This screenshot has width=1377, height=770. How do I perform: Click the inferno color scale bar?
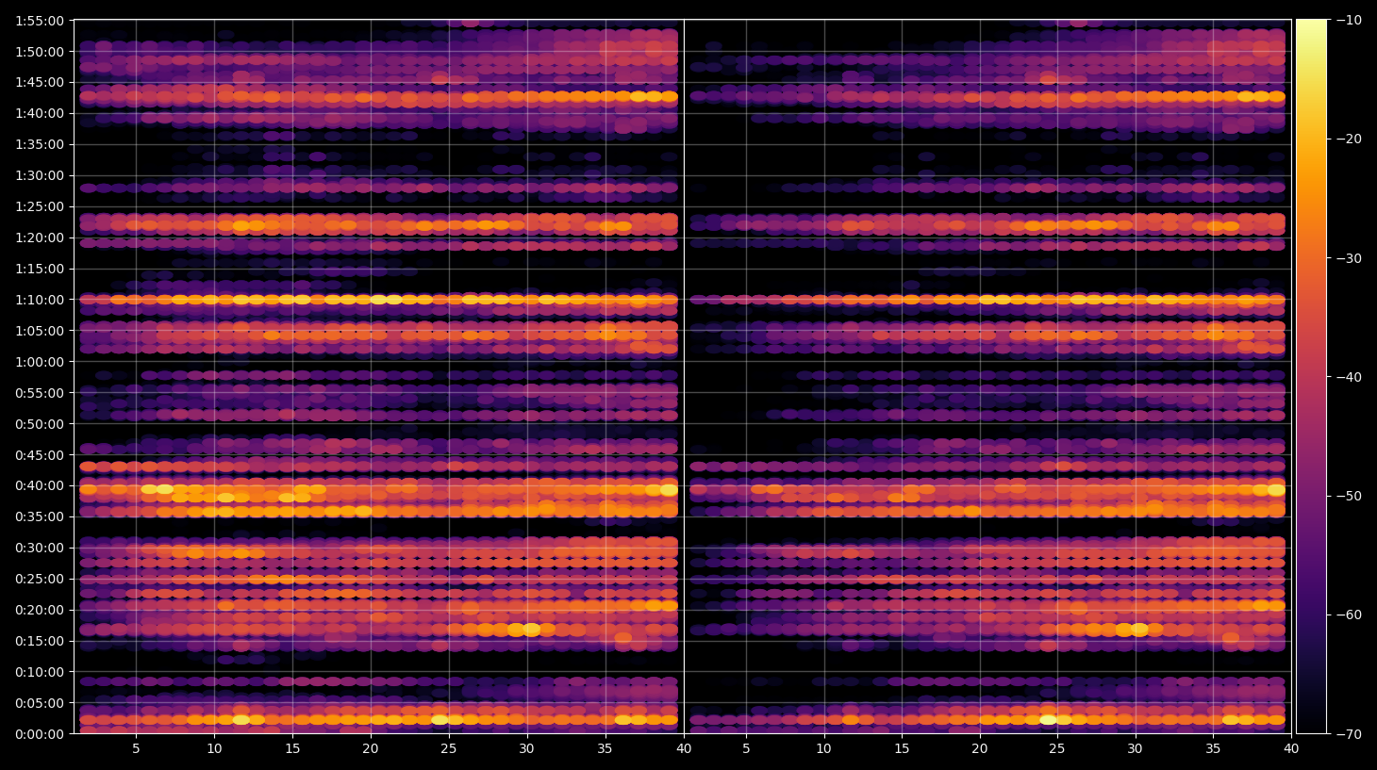(x=1311, y=377)
